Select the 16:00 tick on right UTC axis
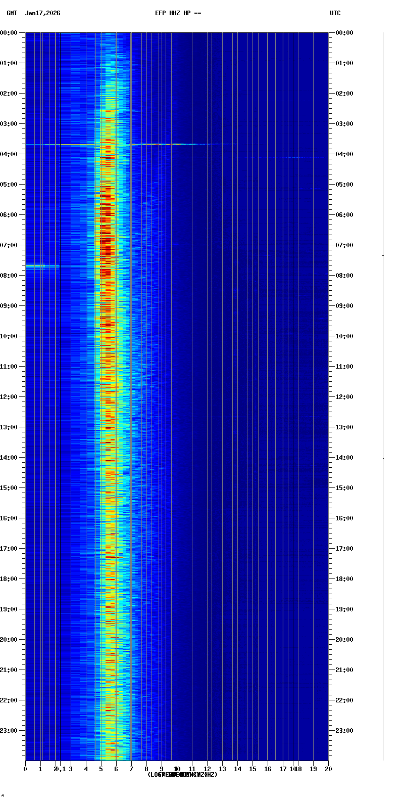Viewport: 405px width, 801px height. click(344, 518)
